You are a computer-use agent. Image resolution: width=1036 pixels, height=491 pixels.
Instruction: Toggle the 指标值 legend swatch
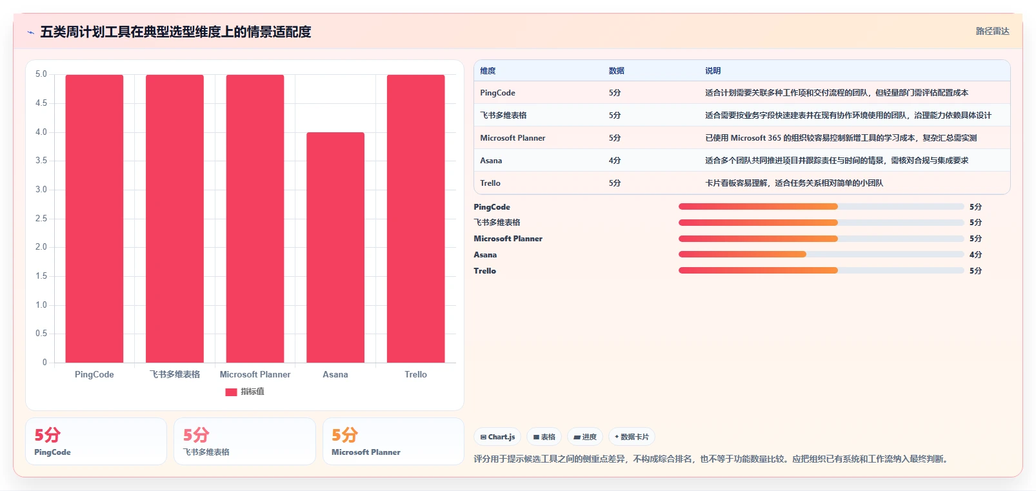pos(231,392)
